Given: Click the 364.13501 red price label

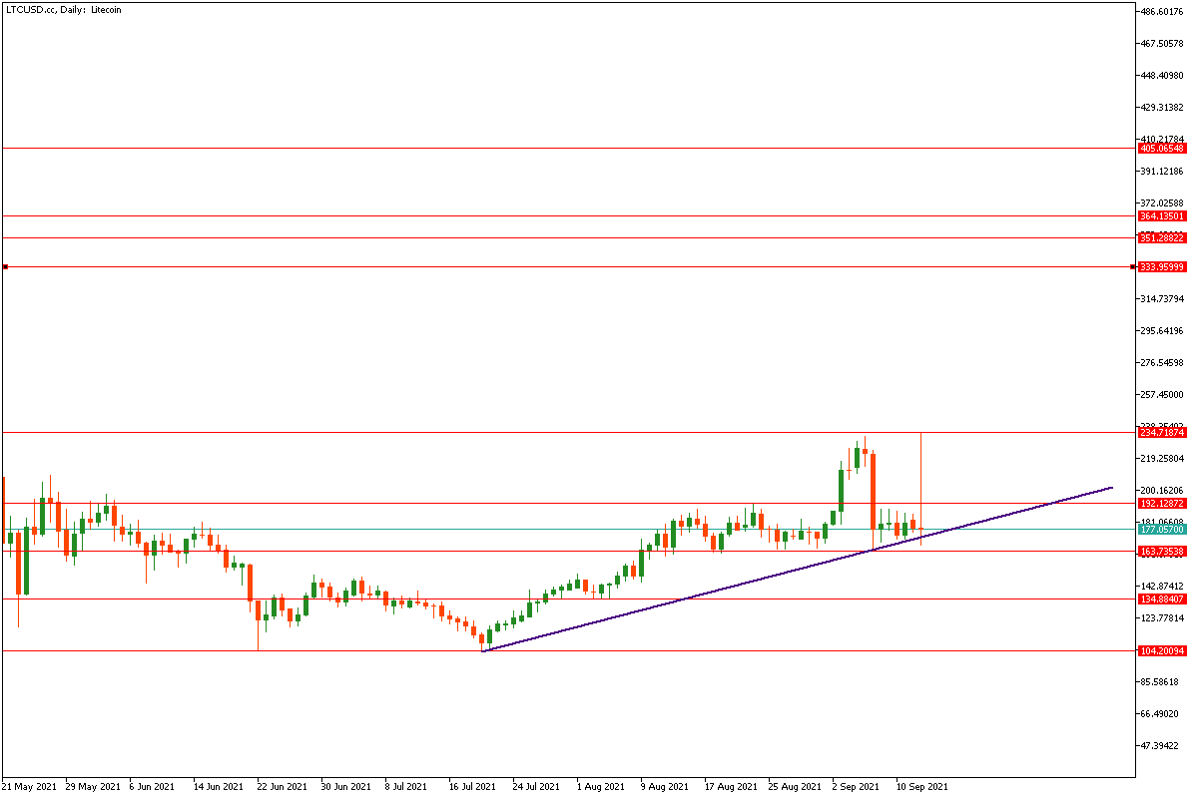Looking at the screenshot, I should (x=1162, y=215).
